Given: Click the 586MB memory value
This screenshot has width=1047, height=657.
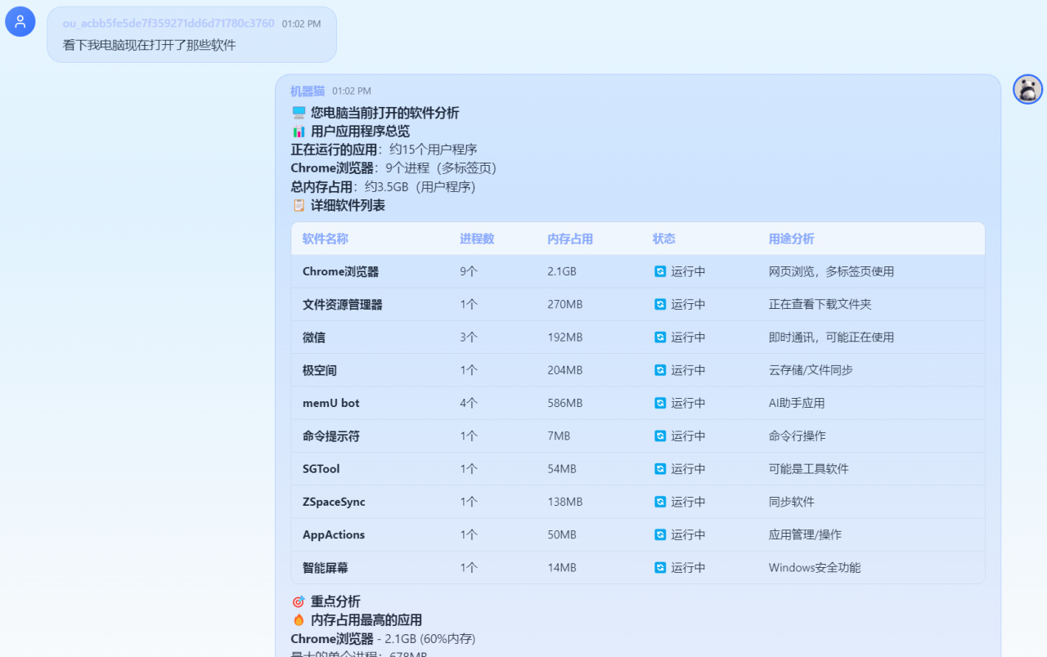Looking at the screenshot, I should (x=565, y=403).
